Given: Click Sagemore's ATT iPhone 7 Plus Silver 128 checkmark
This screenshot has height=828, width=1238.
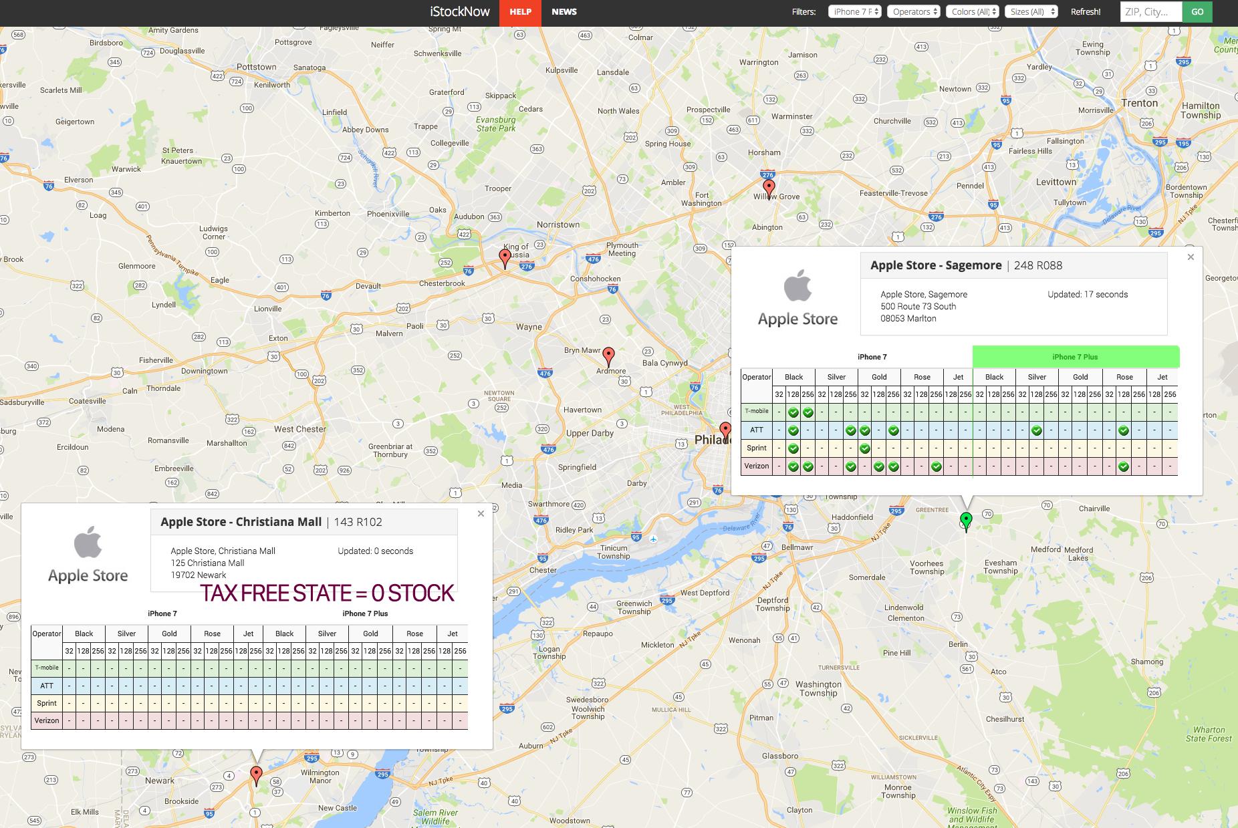Looking at the screenshot, I should (1037, 430).
